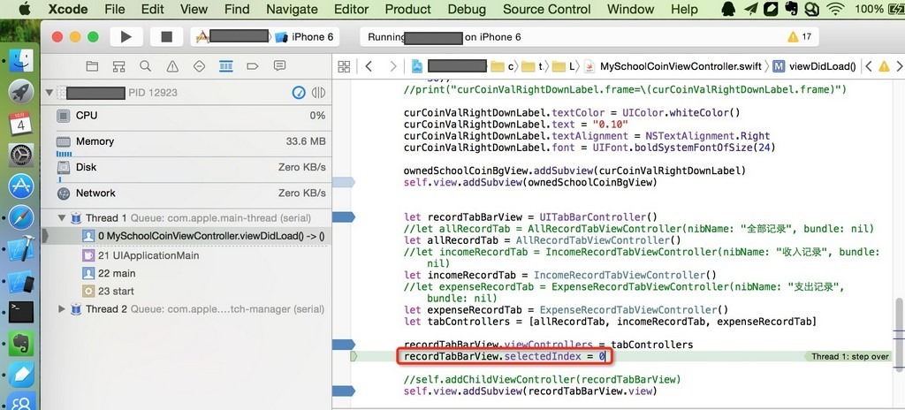
Task: Open the Xcode hammer icon in the Dock
Action: [x=21, y=249]
